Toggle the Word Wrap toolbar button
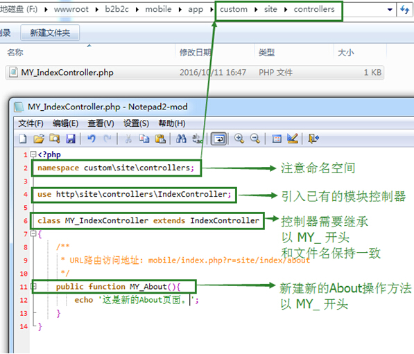This screenshot has width=414, height=354. coord(218,139)
